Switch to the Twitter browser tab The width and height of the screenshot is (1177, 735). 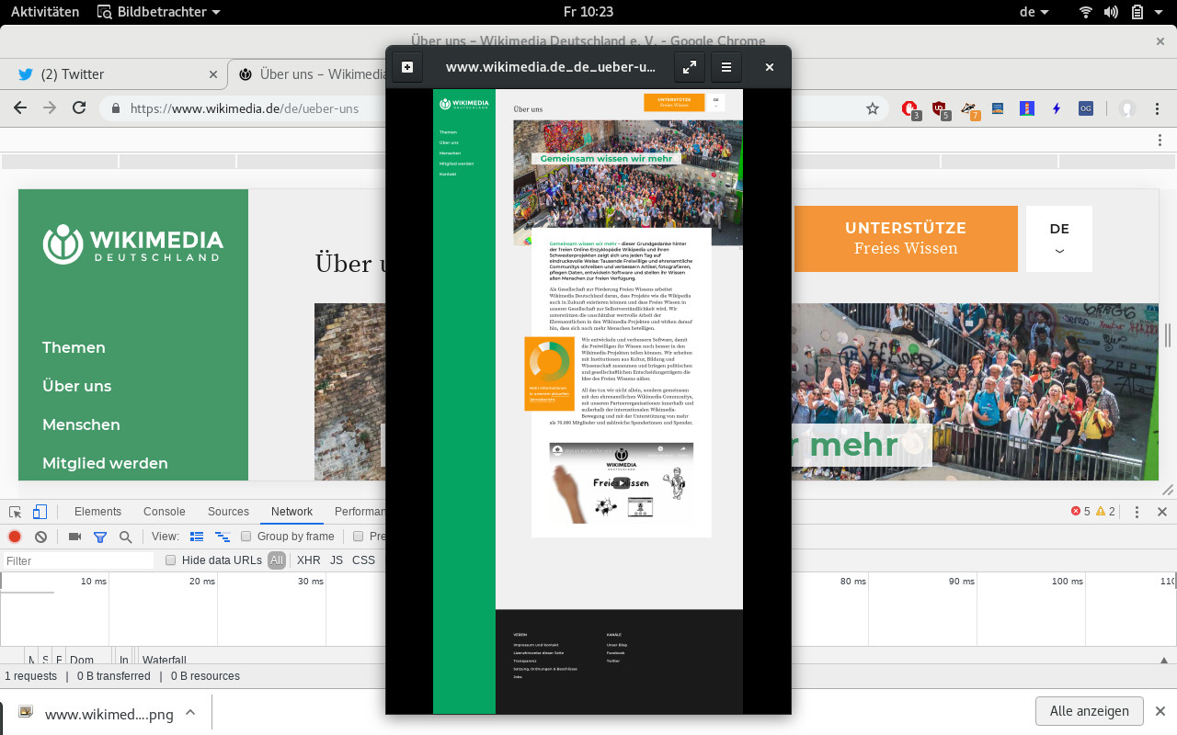coord(110,74)
